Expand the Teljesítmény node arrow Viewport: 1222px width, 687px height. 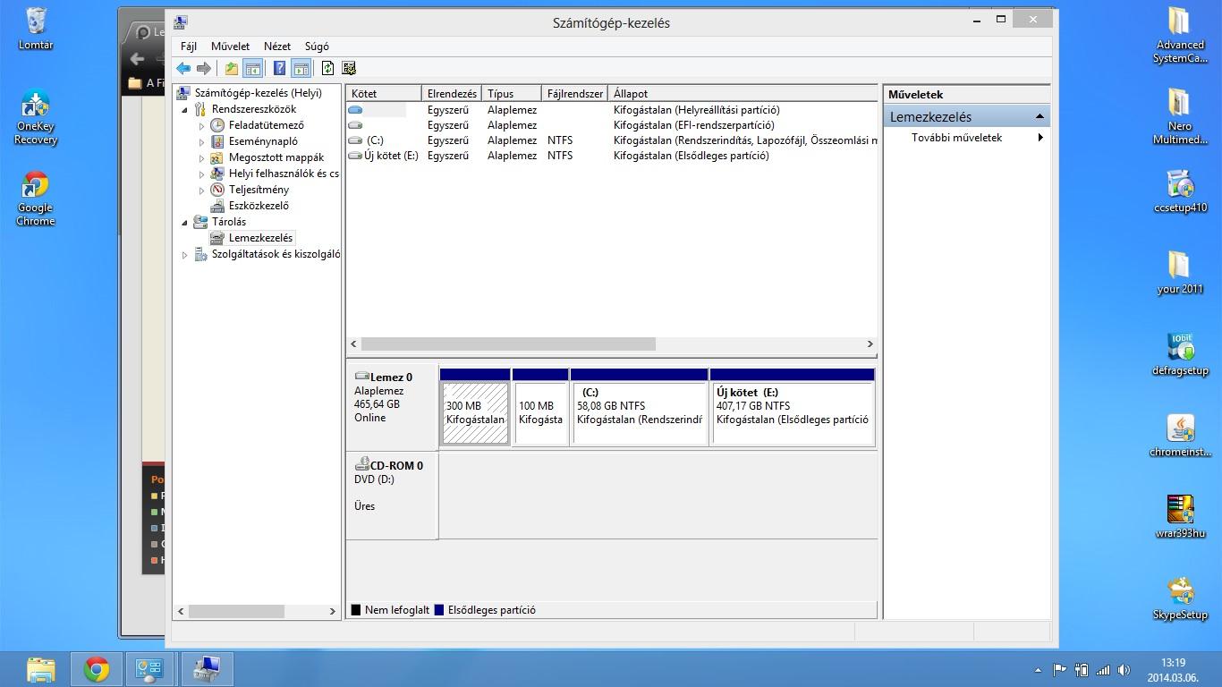click(202, 191)
